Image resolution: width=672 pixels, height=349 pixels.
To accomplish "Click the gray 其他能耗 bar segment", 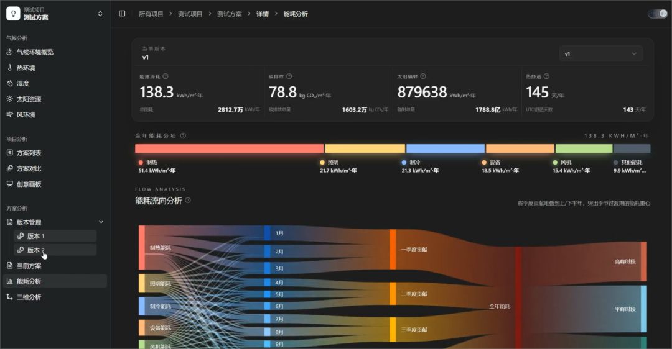I will click(x=632, y=148).
